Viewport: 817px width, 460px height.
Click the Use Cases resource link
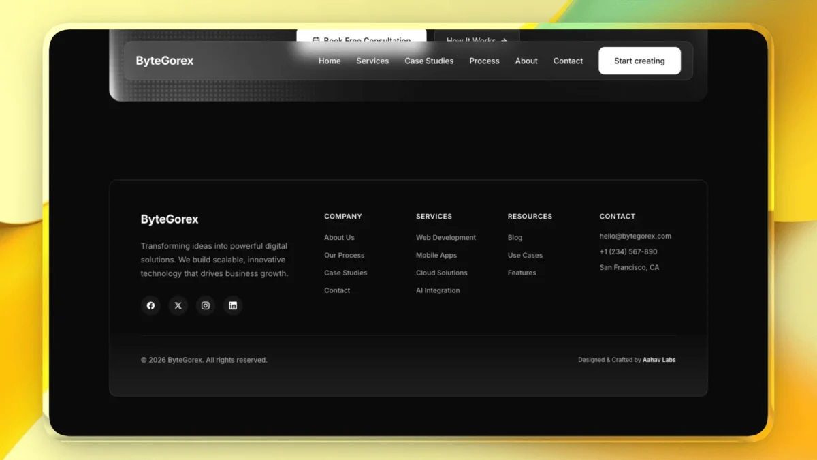pos(525,256)
